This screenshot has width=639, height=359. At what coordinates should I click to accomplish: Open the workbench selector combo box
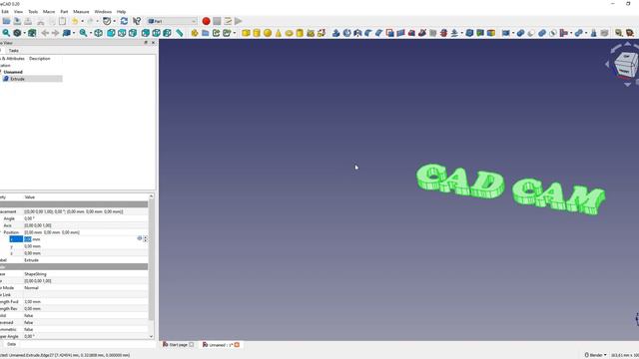pos(172,21)
